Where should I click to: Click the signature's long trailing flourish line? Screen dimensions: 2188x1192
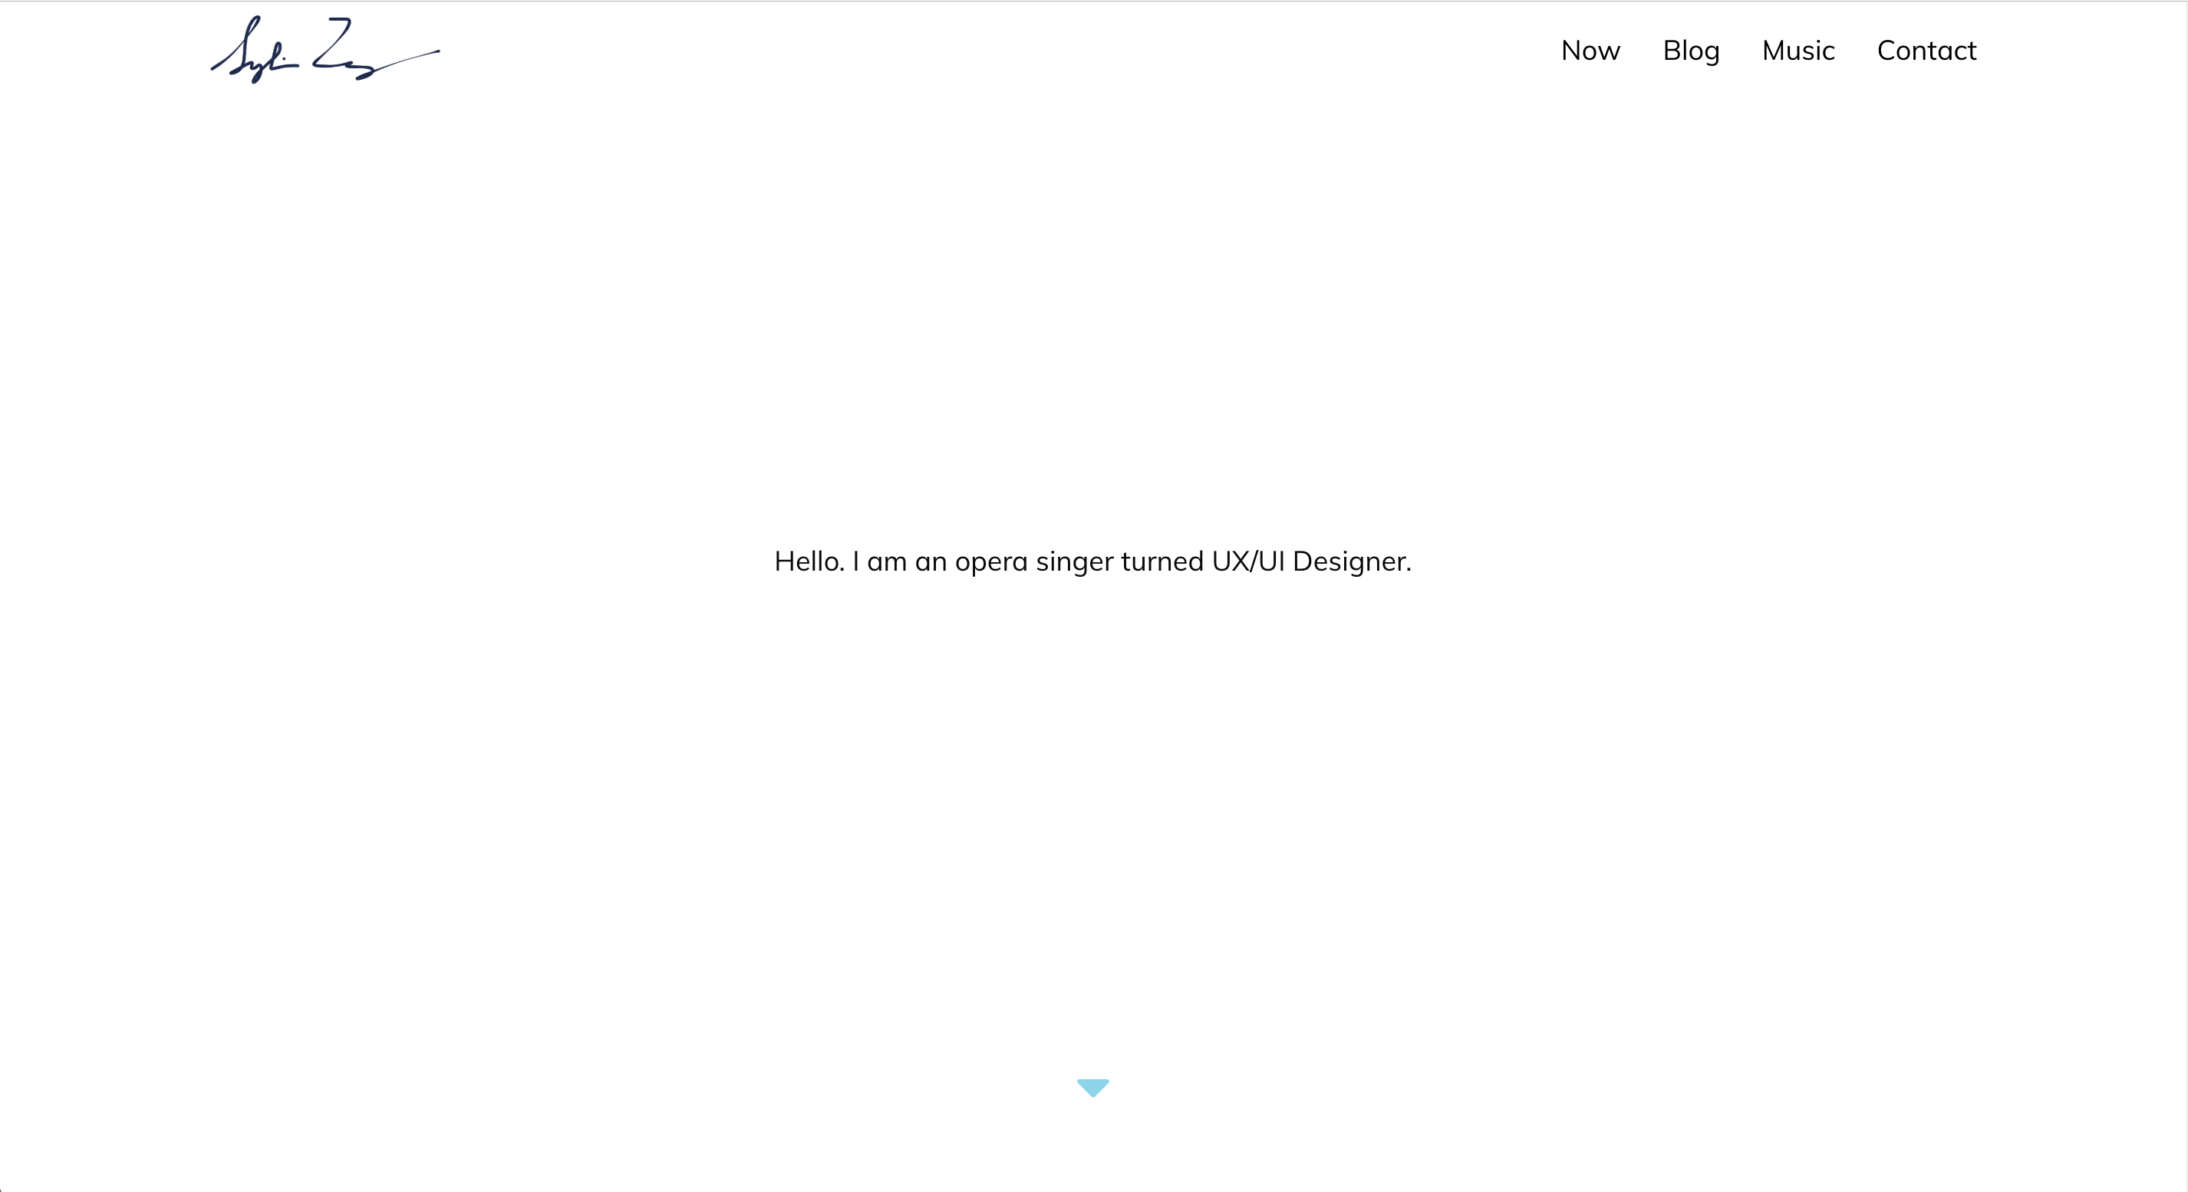(407, 59)
